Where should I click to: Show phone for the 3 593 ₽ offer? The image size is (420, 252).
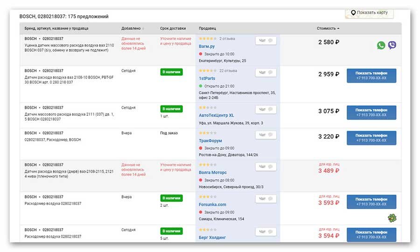click(371, 202)
